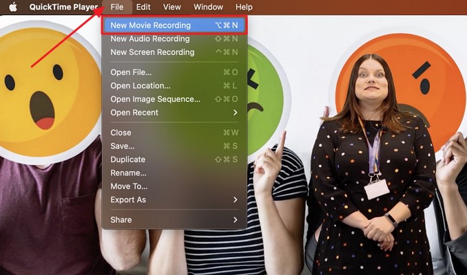Expand the Share submenu

click(x=174, y=220)
